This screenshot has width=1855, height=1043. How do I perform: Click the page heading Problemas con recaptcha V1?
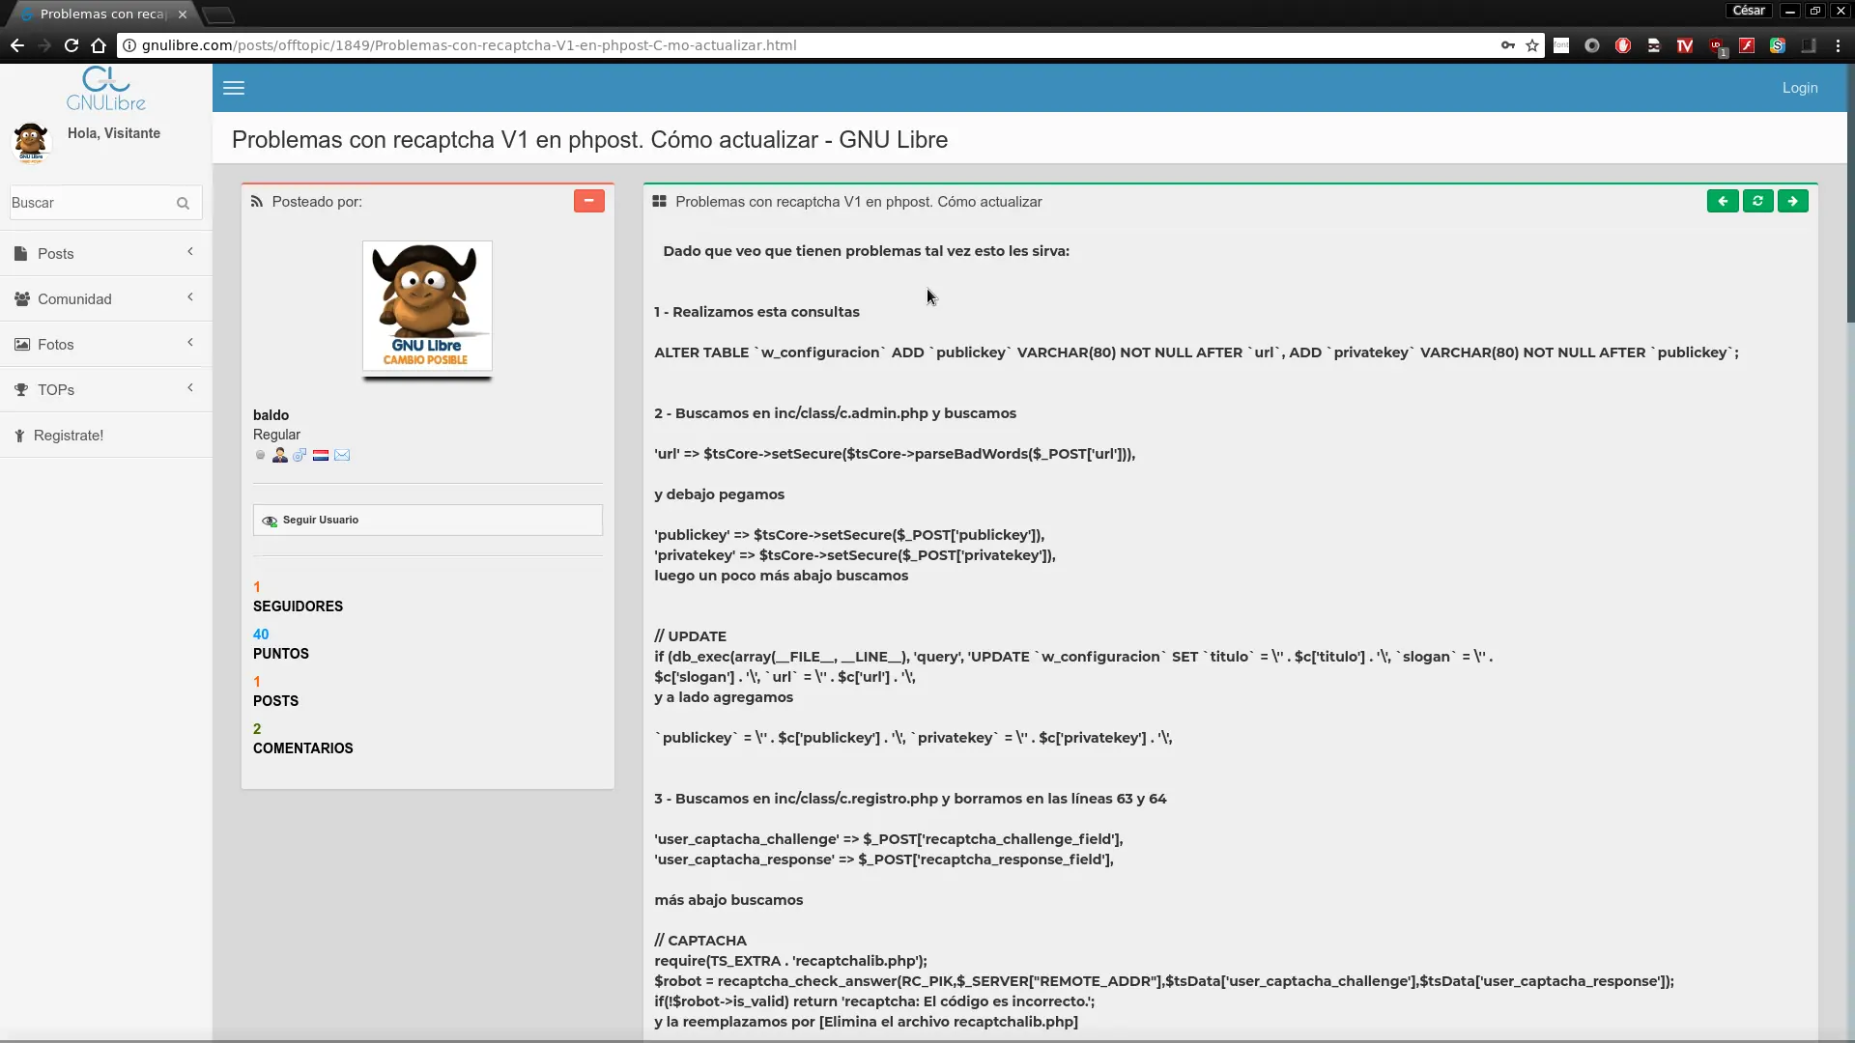[589, 140]
